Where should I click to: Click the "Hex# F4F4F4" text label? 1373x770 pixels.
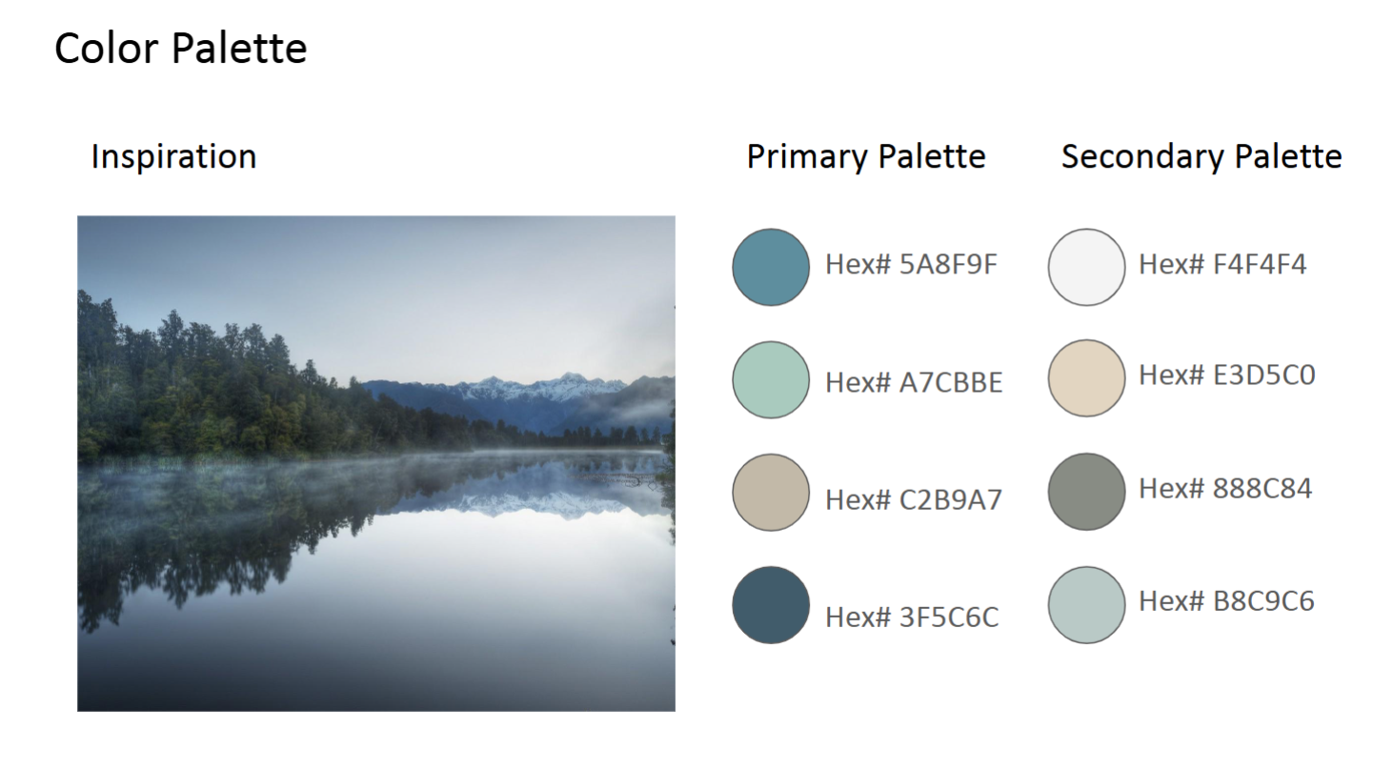click(1222, 264)
